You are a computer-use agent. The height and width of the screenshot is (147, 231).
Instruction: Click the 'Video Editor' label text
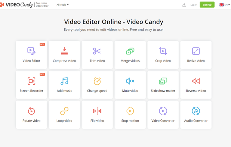pyautogui.click(x=31, y=61)
